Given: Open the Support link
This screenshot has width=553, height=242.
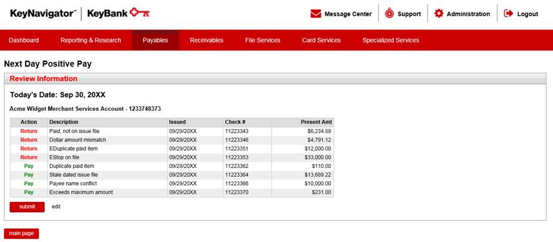Looking at the screenshot, I should coord(409,14).
